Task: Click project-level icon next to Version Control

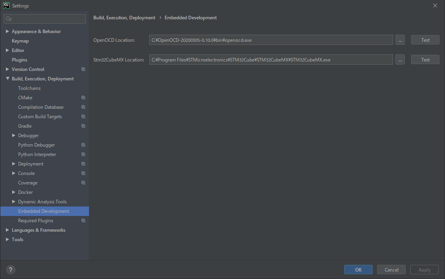Action: click(x=83, y=69)
